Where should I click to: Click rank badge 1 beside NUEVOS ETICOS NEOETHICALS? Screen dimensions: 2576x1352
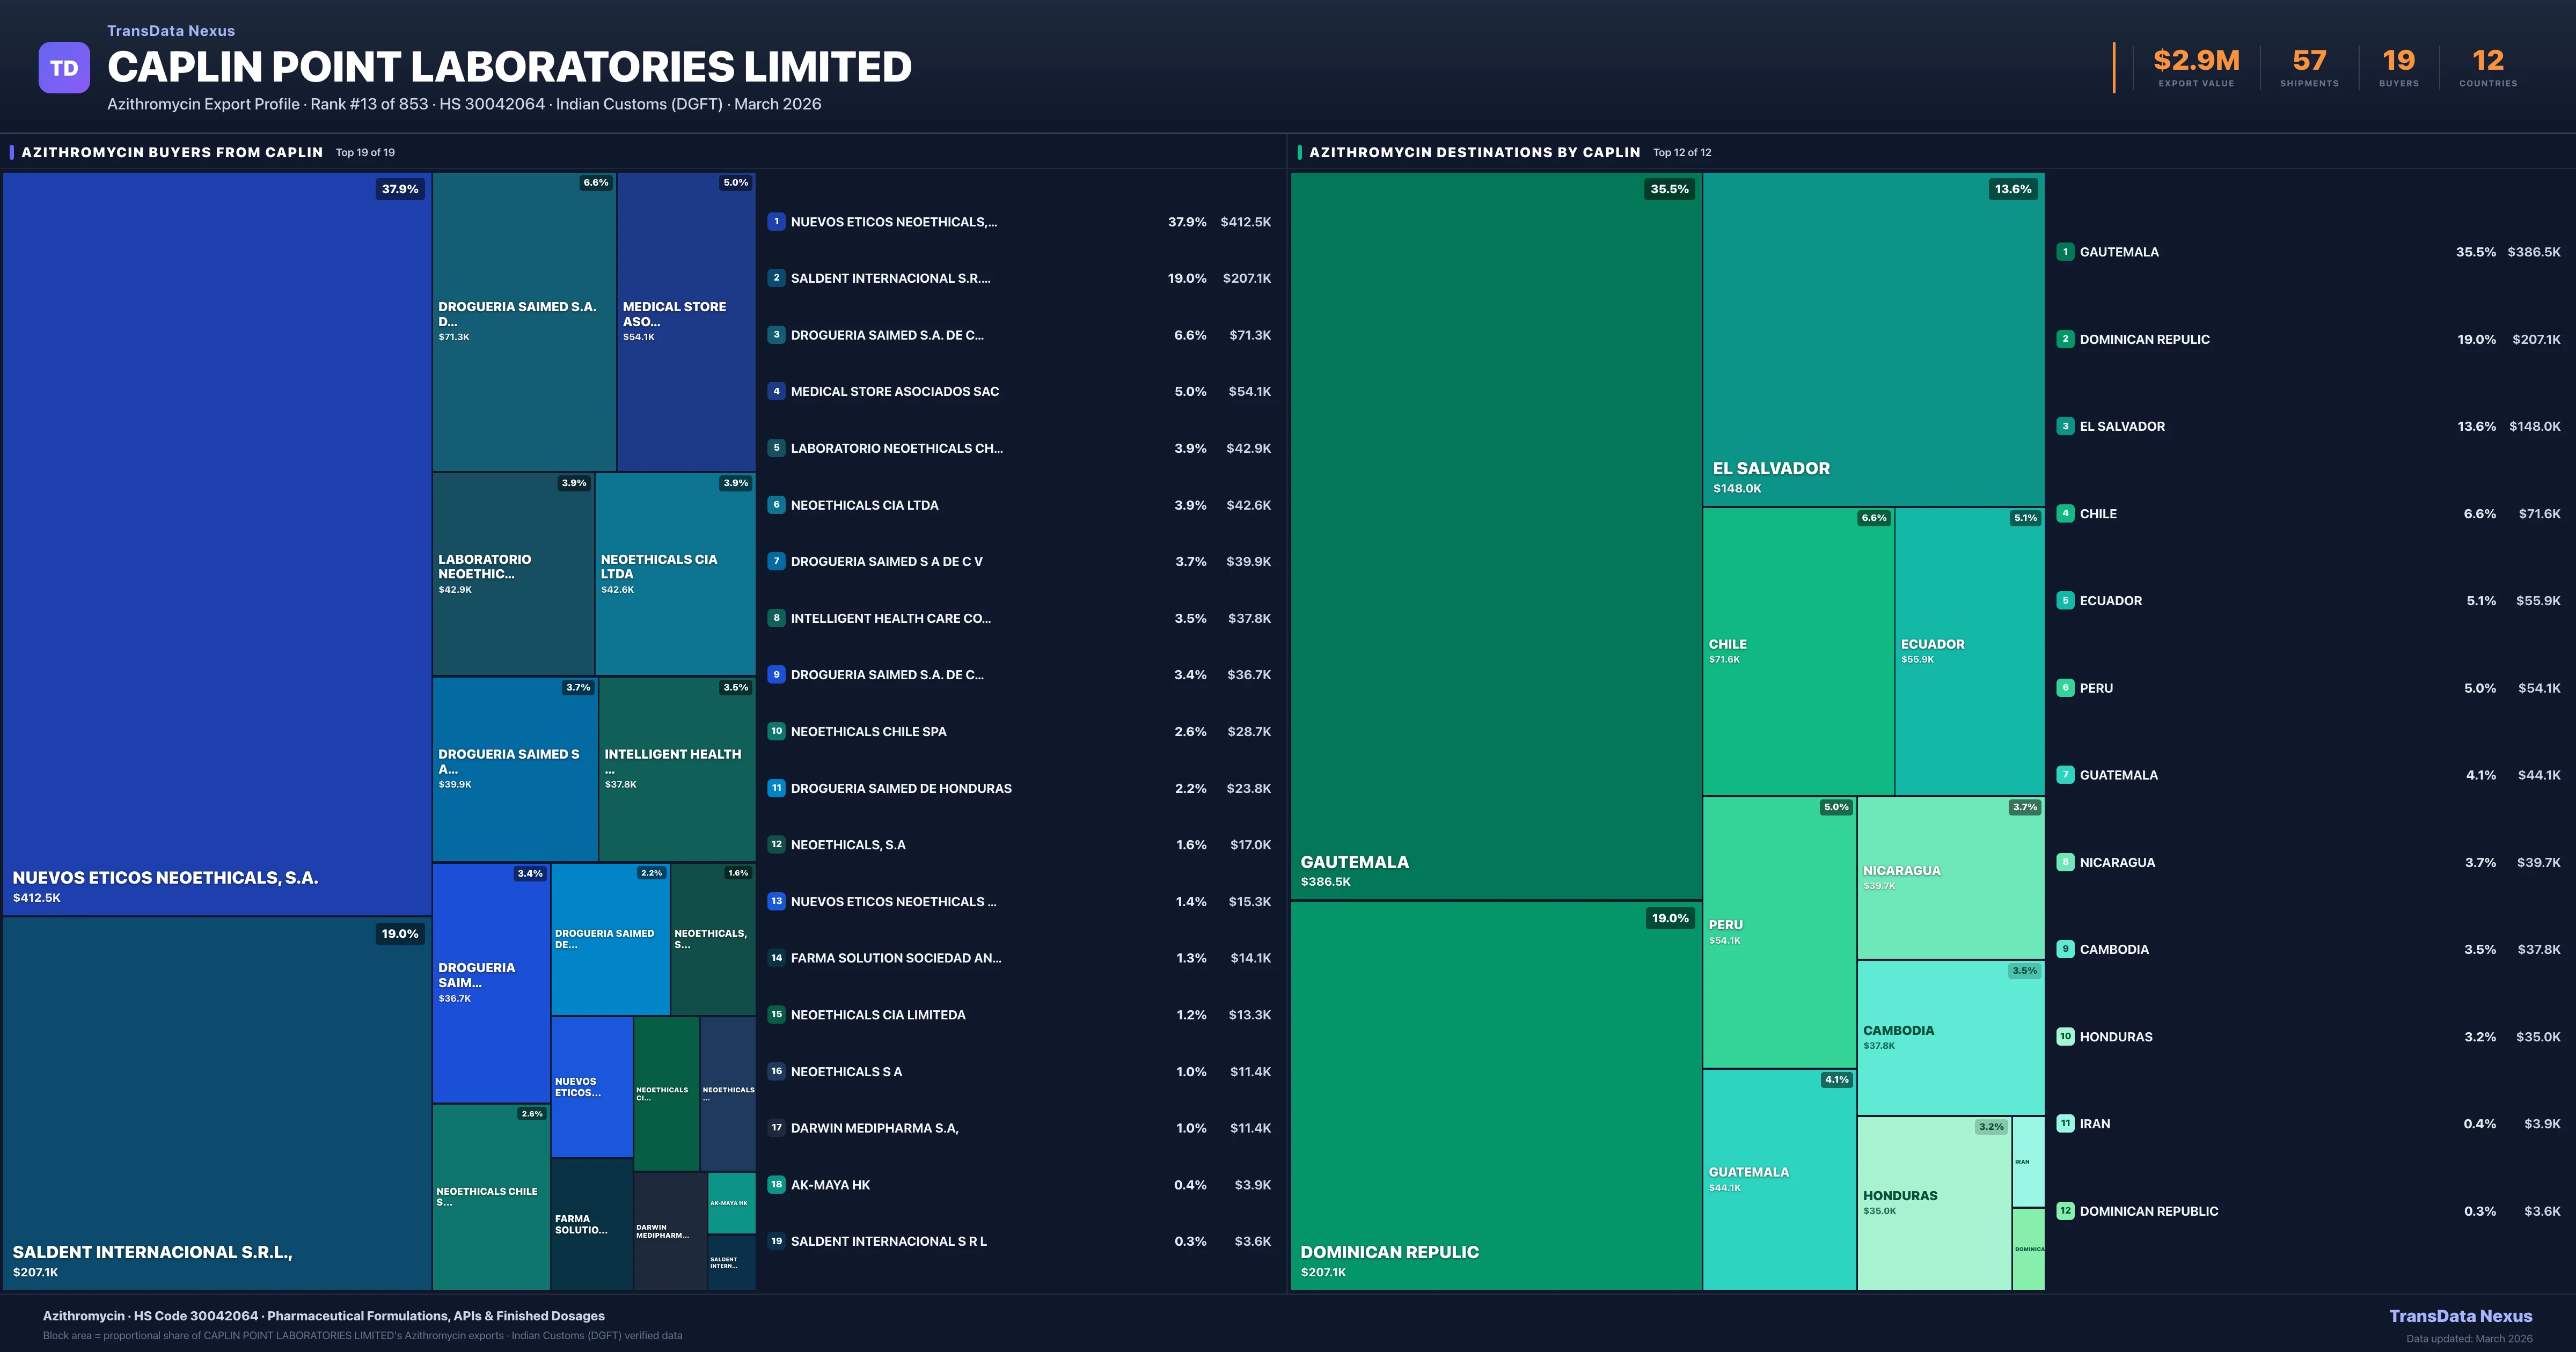(x=777, y=221)
